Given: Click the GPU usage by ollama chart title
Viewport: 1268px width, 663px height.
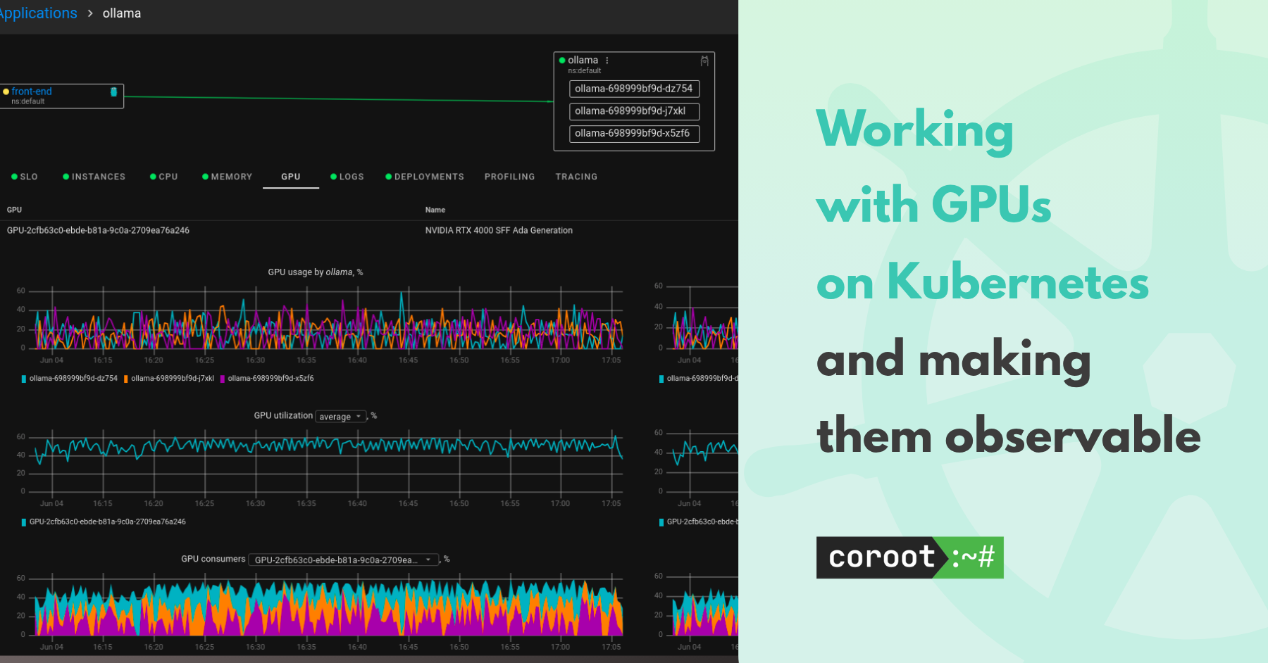Looking at the screenshot, I should coord(316,272).
